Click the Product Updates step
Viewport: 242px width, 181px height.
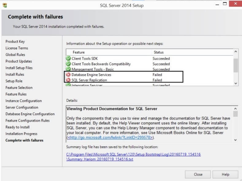pos(19,61)
